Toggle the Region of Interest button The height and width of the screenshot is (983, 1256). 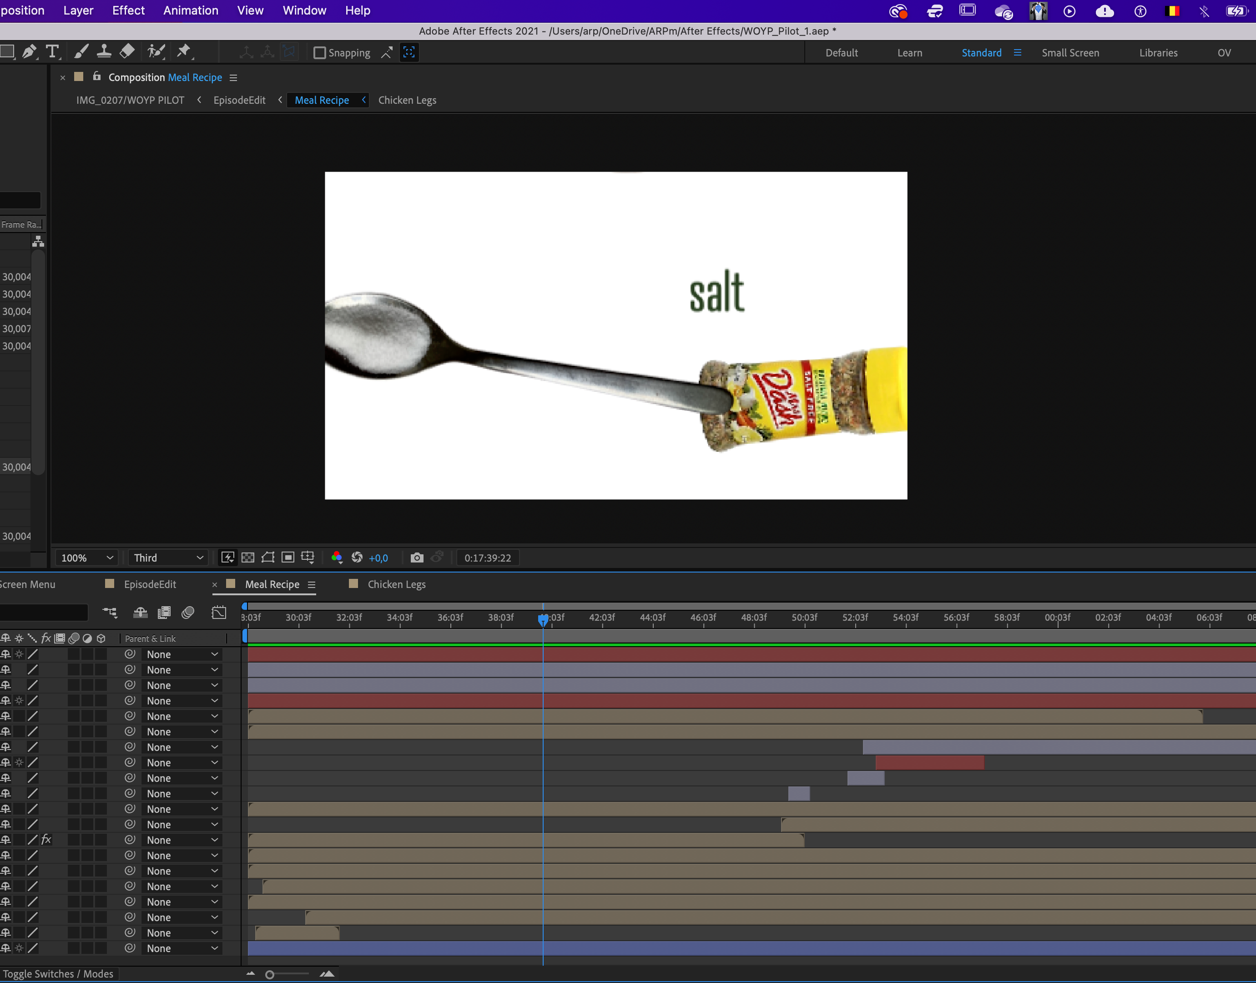(x=288, y=557)
